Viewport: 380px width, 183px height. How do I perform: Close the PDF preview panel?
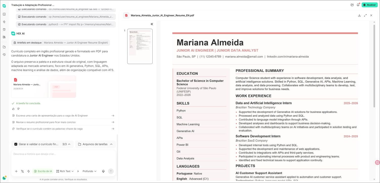(371, 15)
